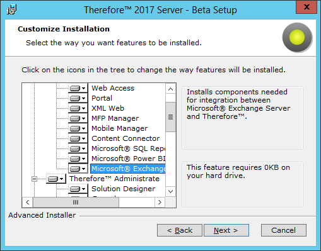The height and width of the screenshot is (251, 321).
Task: Open the Solution Designer feature dropdown
Action: pyautogui.click(x=78, y=189)
